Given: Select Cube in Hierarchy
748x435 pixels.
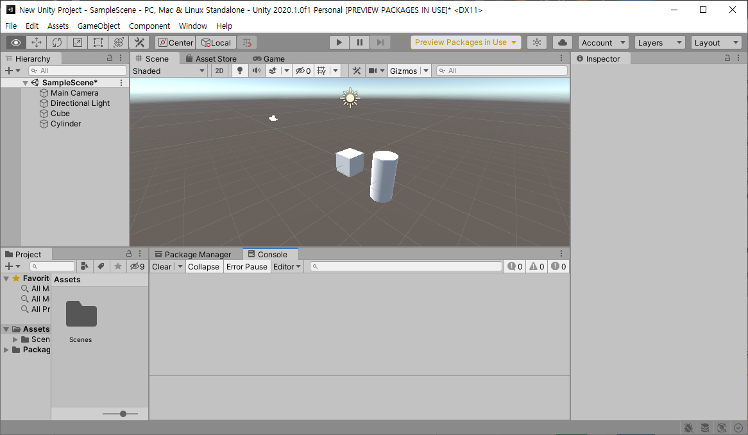Looking at the screenshot, I should click(60, 114).
